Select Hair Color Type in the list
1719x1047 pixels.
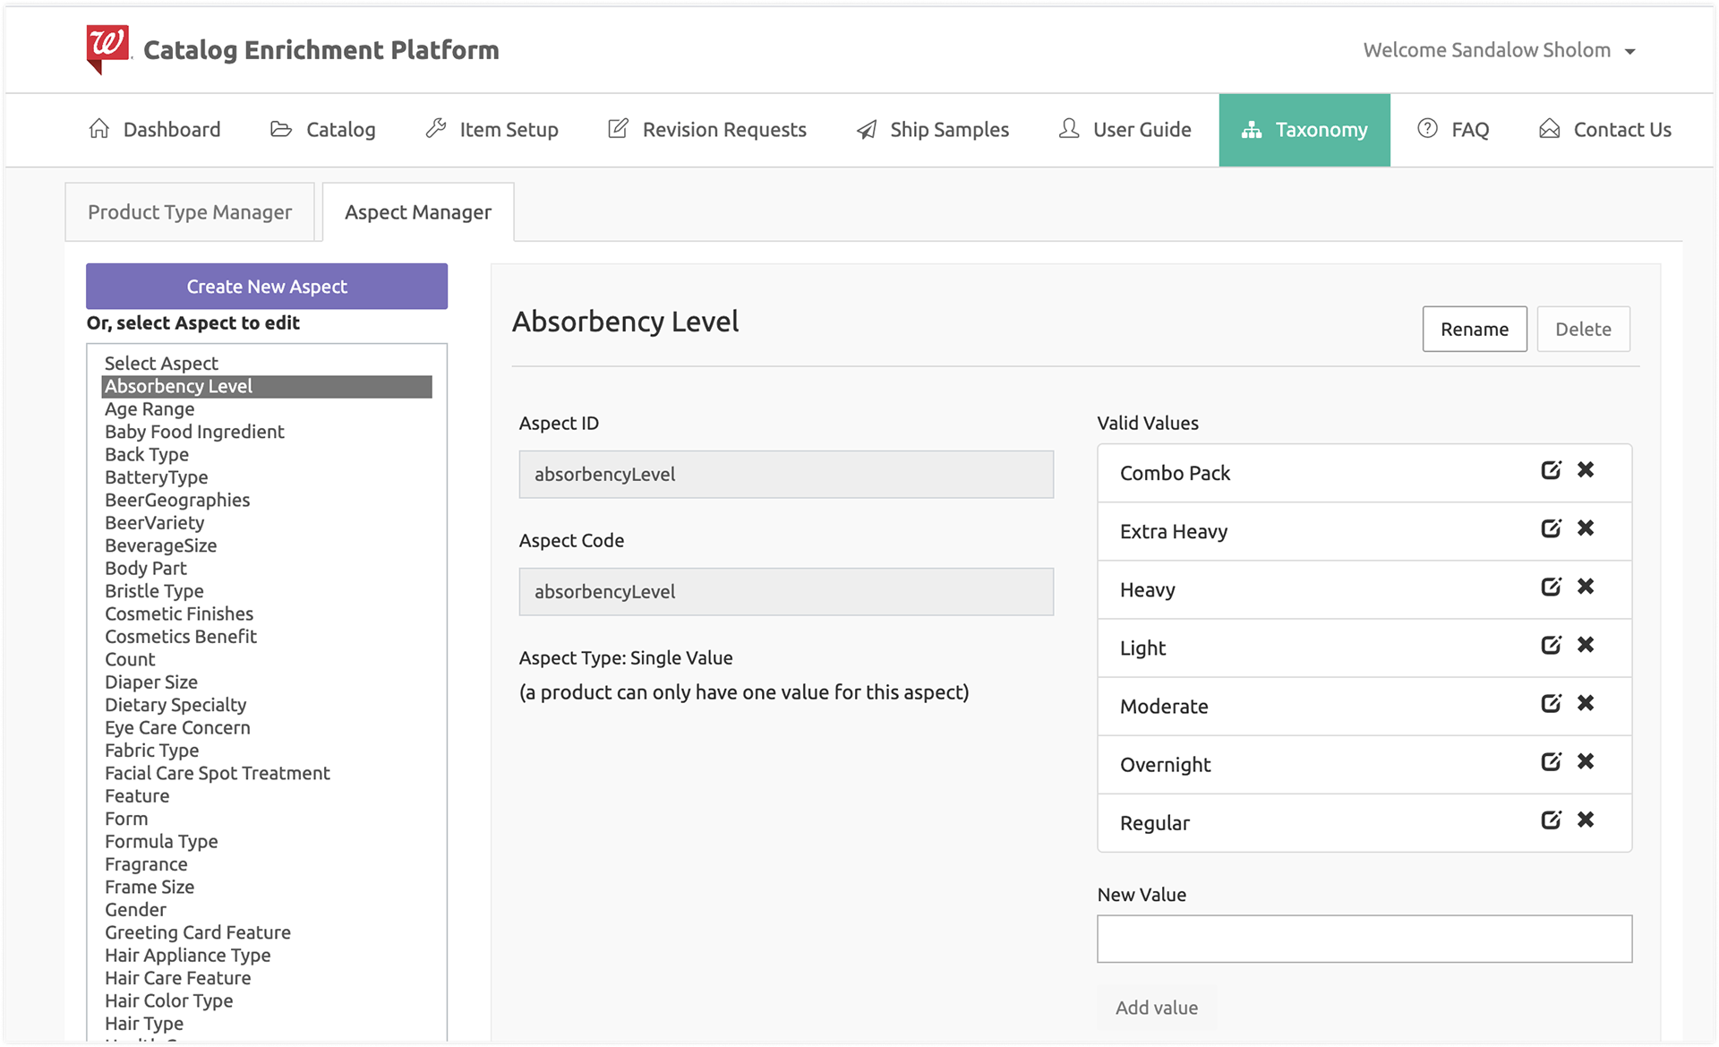(169, 1001)
